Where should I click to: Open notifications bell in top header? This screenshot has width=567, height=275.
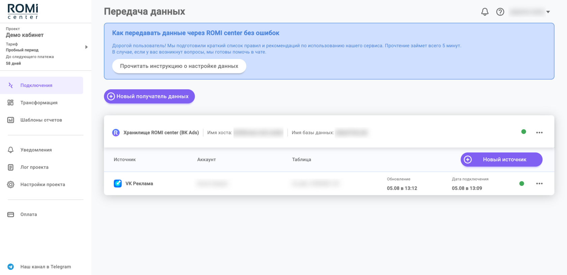pos(485,12)
